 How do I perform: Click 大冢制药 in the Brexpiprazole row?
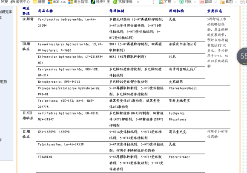[176, 82]
